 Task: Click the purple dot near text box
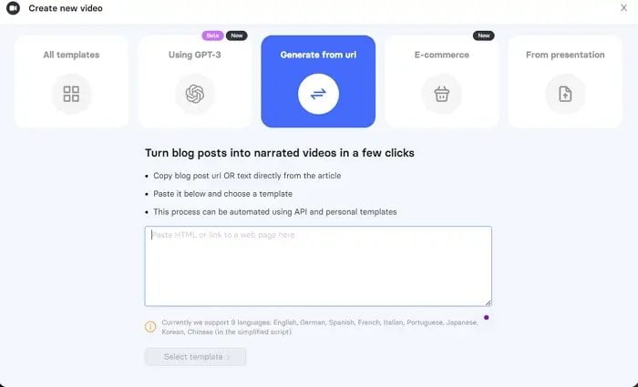[x=486, y=318]
